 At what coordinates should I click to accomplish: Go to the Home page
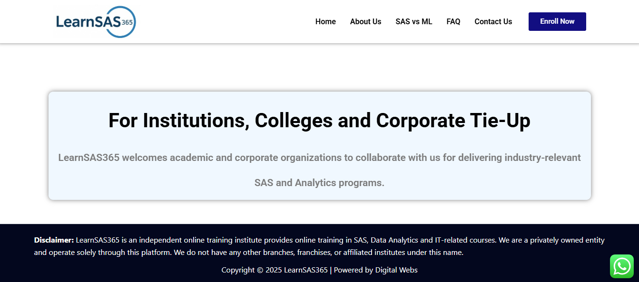(325, 22)
